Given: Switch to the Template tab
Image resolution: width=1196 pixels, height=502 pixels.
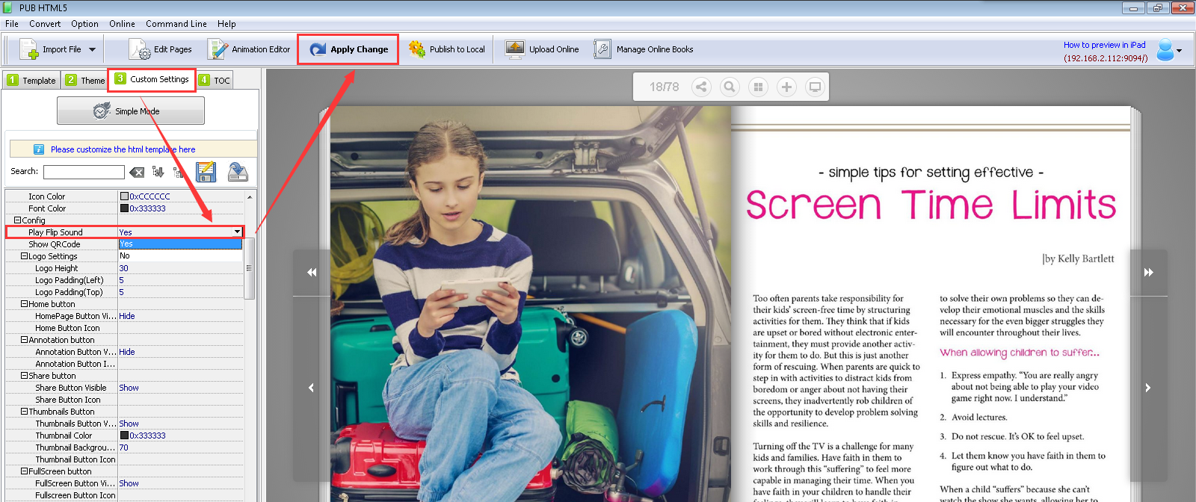Looking at the screenshot, I should (x=31, y=80).
